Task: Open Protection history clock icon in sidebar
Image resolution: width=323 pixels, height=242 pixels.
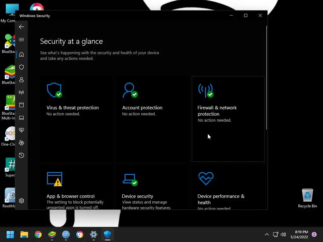Action: point(21,155)
